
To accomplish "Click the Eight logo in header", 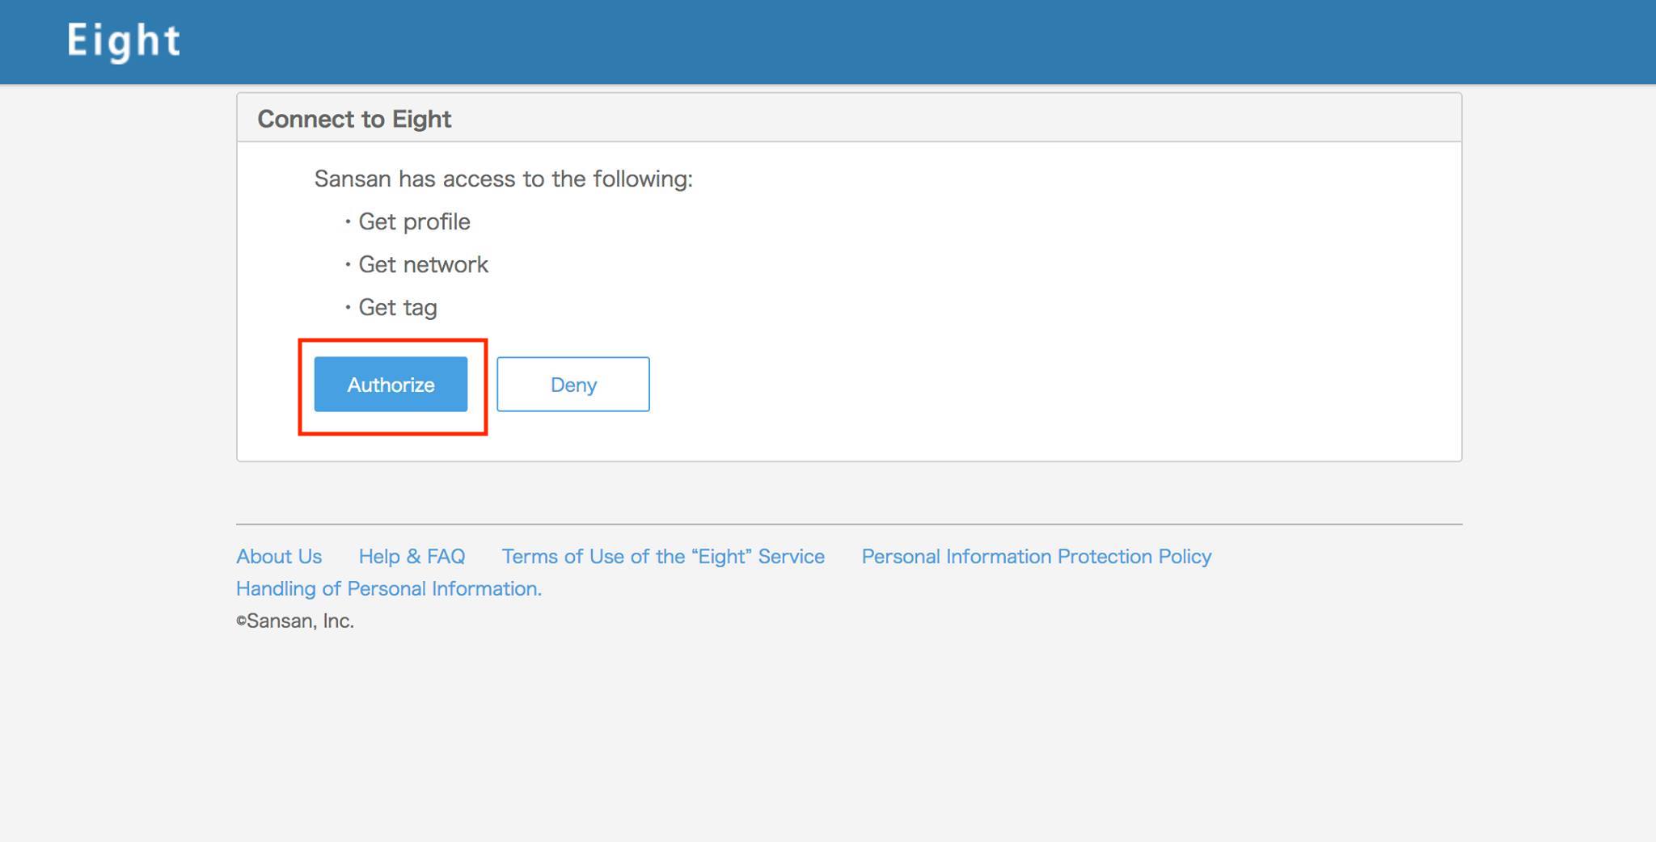I will [x=124, y=41].
